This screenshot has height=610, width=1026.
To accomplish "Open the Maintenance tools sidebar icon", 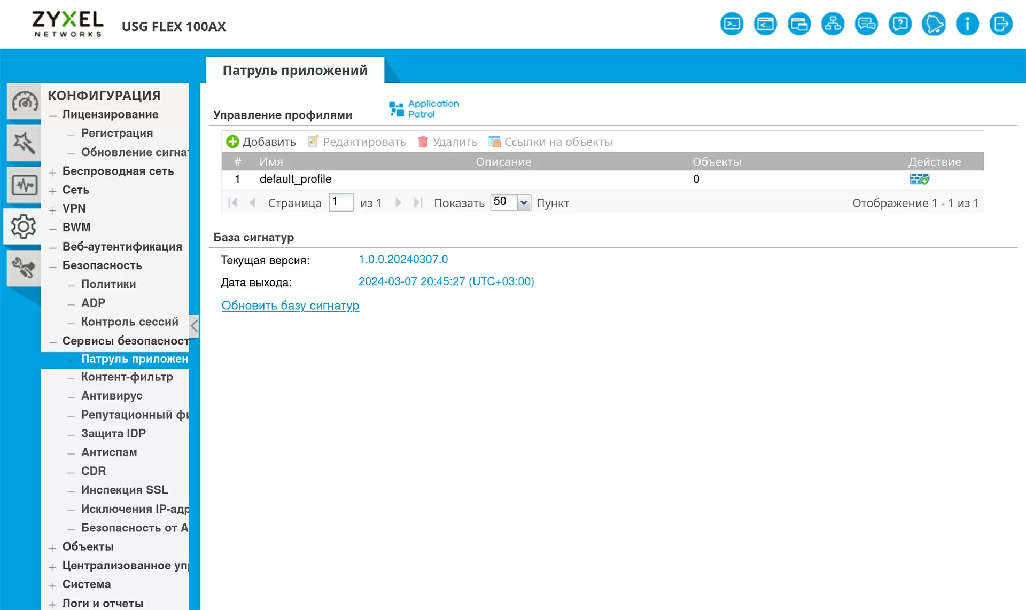I will (x=24, y=268).
